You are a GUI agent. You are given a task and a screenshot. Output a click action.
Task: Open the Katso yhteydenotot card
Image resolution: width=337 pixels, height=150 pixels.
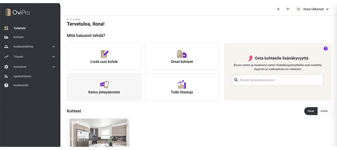click(104, 87)
